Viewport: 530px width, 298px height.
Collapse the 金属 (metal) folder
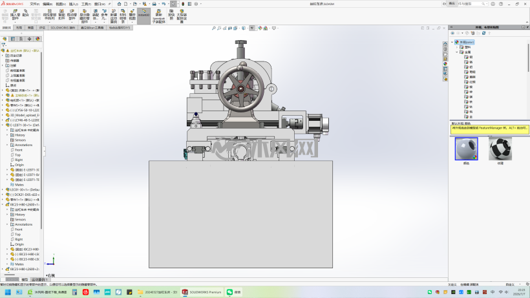(x=457, y=52)
